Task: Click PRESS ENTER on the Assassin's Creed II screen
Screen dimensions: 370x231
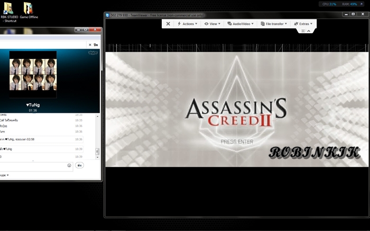Action: tap(237, 142)
